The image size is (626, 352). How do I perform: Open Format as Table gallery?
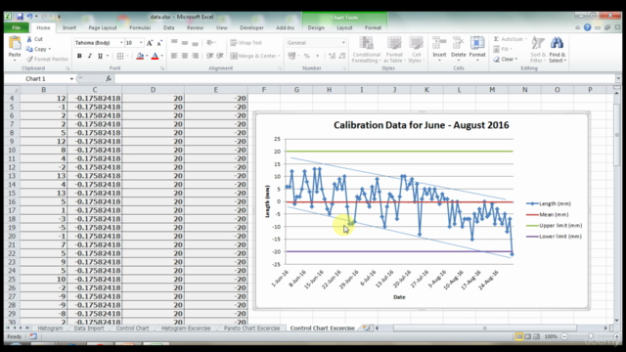(x=394, y=50)
